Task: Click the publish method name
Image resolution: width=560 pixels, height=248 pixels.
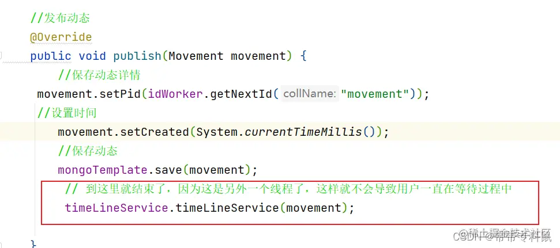Action: (137, 56)
